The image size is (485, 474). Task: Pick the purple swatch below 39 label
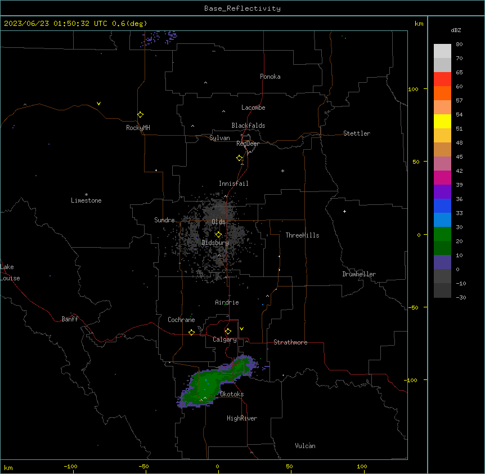[442, 192]
